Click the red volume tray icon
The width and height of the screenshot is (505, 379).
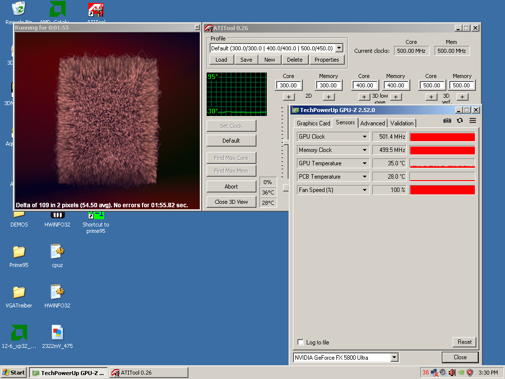coord(452,373)
